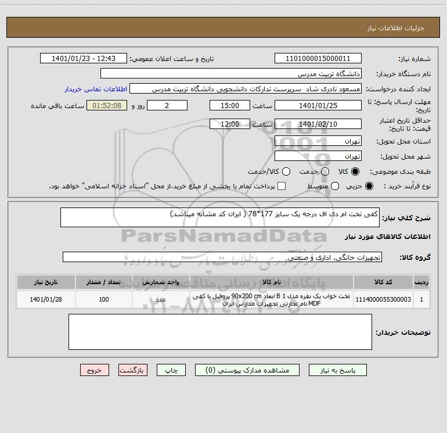Click the quantity cell 100

click(104, 299)
